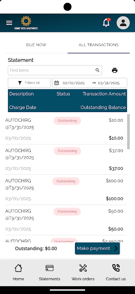Click the Find items search field
The width and height of the screenshot is (135, 294).
[x=55, y=70]
